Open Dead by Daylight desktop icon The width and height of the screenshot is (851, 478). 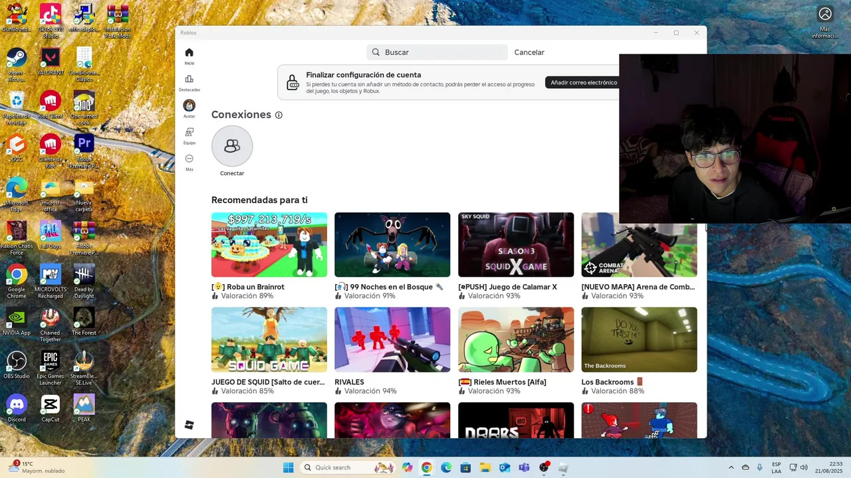point(84,281)
